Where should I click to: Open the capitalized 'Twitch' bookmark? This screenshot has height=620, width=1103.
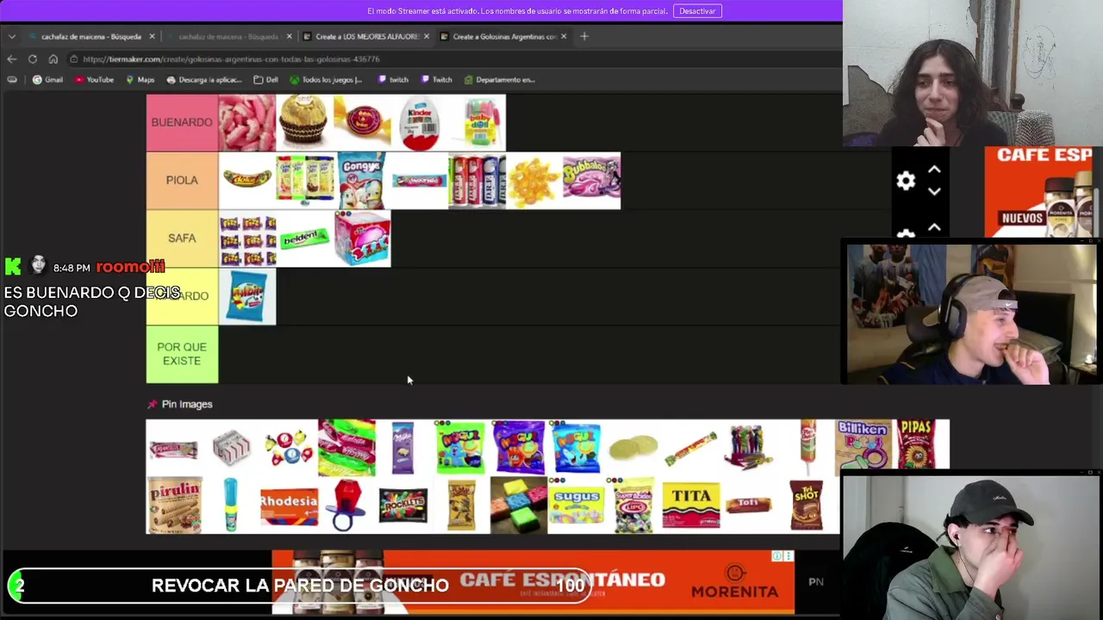tap(436, 79)
